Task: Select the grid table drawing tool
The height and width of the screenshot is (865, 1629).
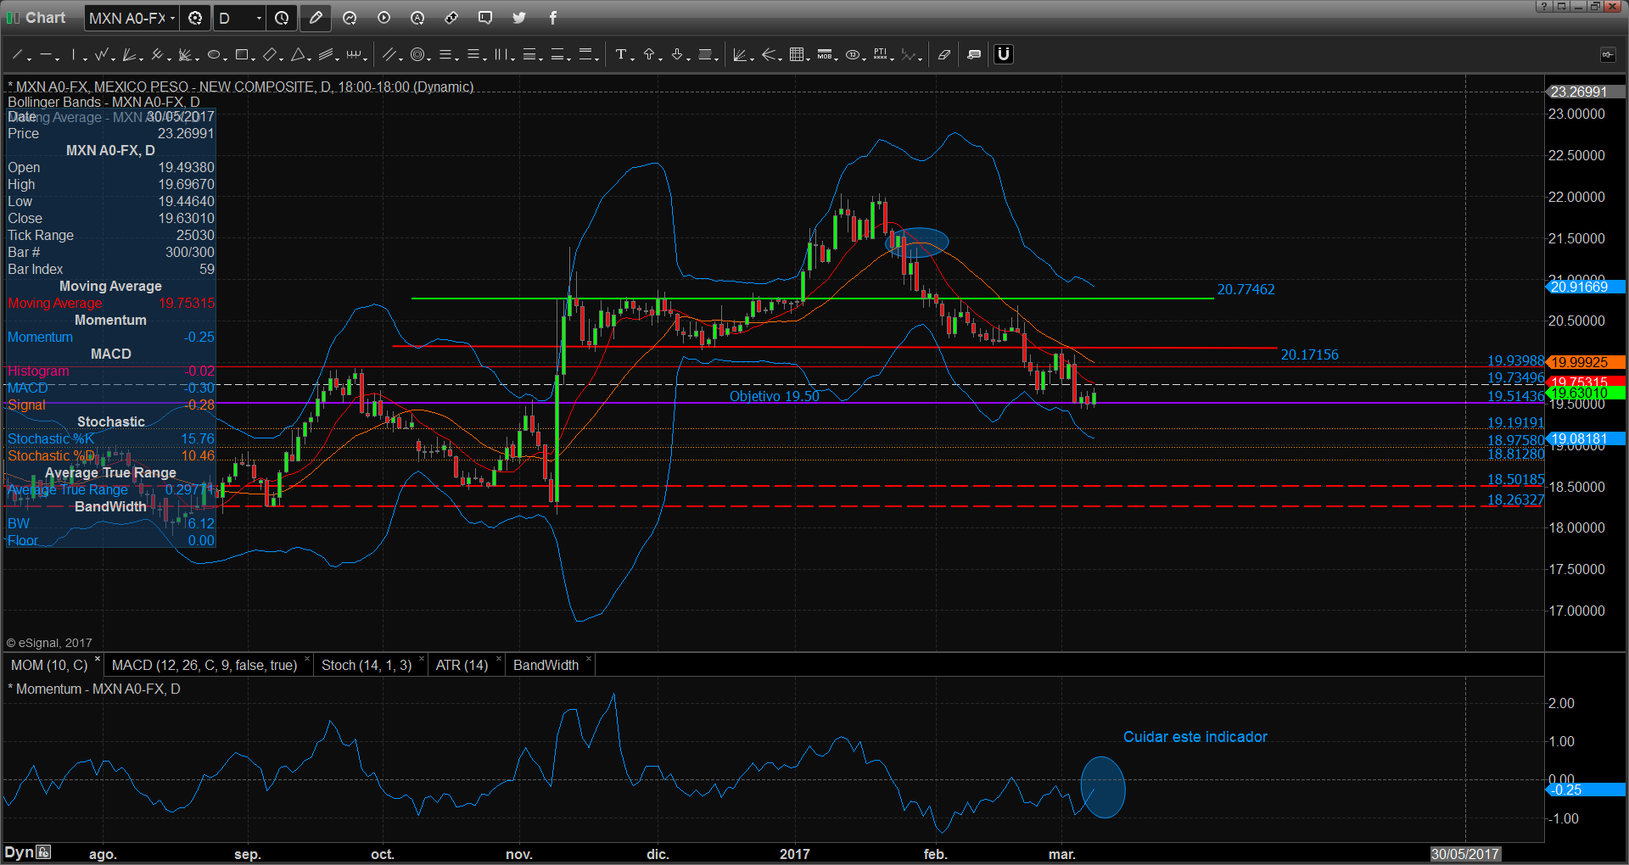Action: coord(796,55)
